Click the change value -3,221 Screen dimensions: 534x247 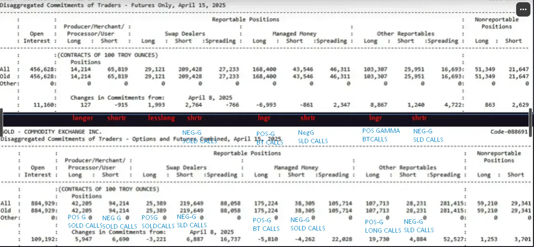pos(157,239)
